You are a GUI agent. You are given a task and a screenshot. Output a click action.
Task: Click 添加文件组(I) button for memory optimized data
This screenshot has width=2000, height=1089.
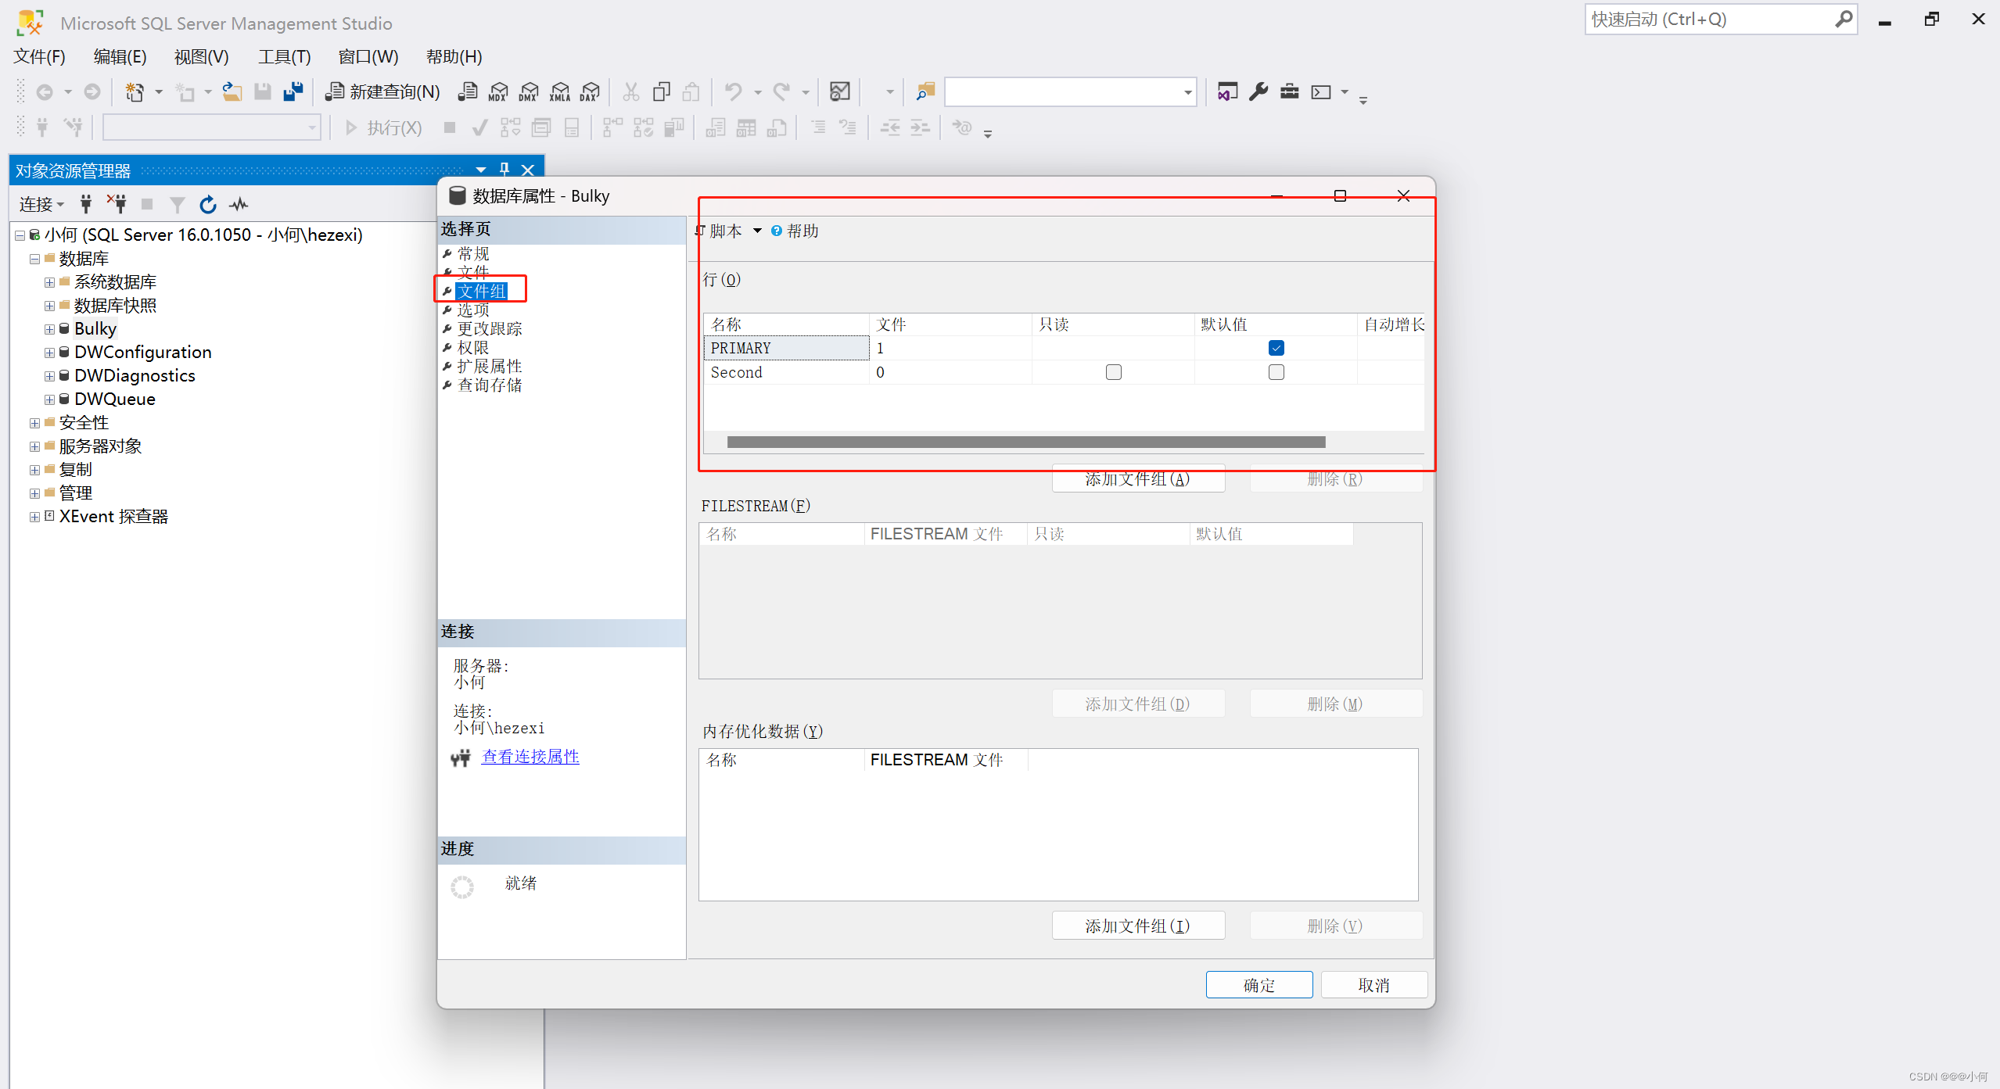click(x=1138, y=926)
